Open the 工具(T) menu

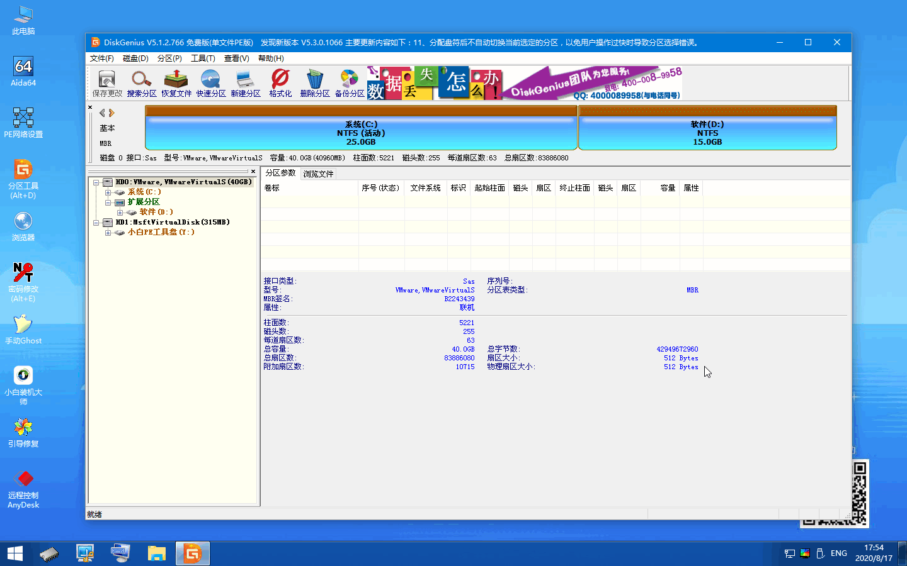click(202, 58)
